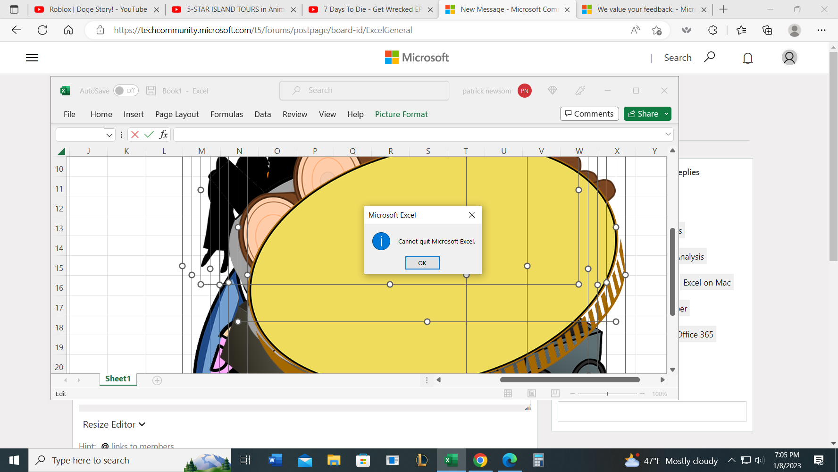Switch to Page Layout view in the status bar
Screen dimensions: 838x472
(531, 393)
